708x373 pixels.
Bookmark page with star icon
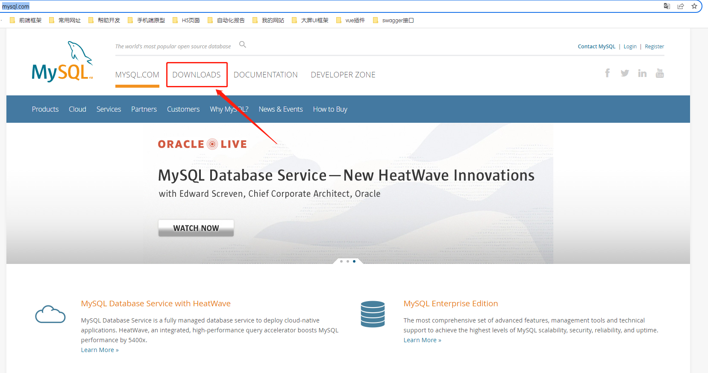point(694,6)
